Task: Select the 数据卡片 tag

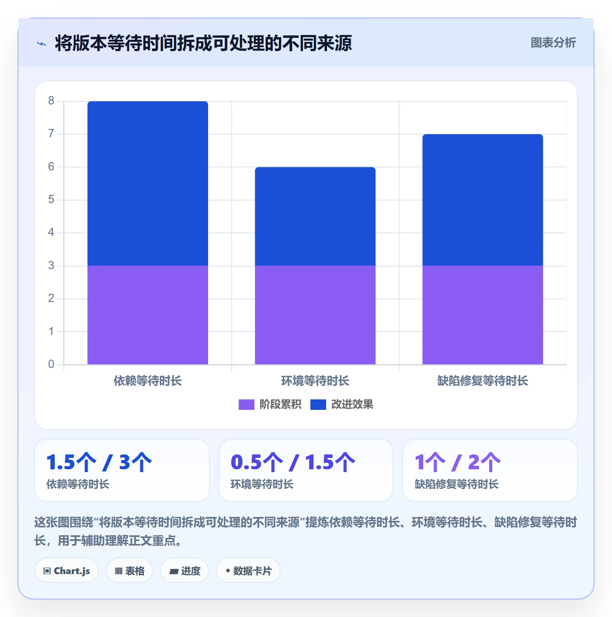Action: click(248, 571)
